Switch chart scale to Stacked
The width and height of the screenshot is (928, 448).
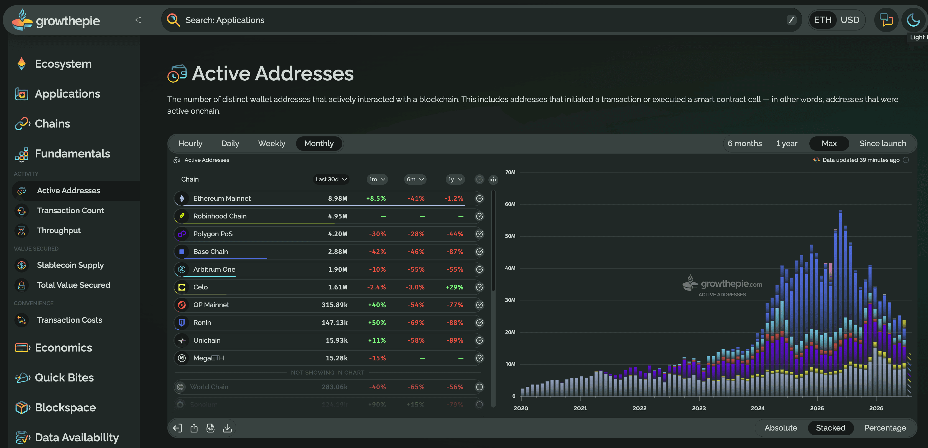[x=830, y=428]
